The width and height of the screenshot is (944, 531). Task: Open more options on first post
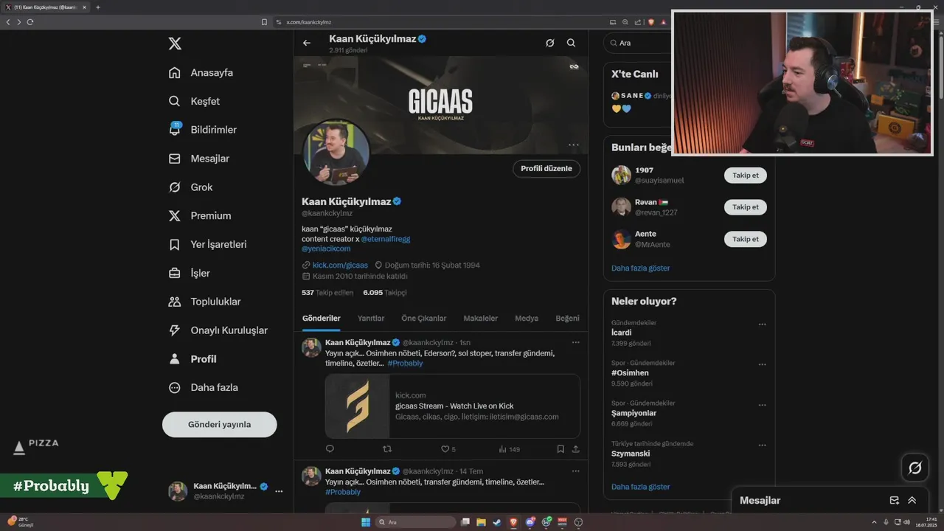click(x=575, y=342)
